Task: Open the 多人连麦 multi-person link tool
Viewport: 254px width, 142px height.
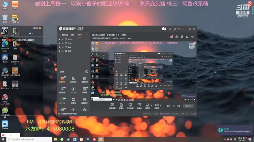Action: (x=73, y=90)
